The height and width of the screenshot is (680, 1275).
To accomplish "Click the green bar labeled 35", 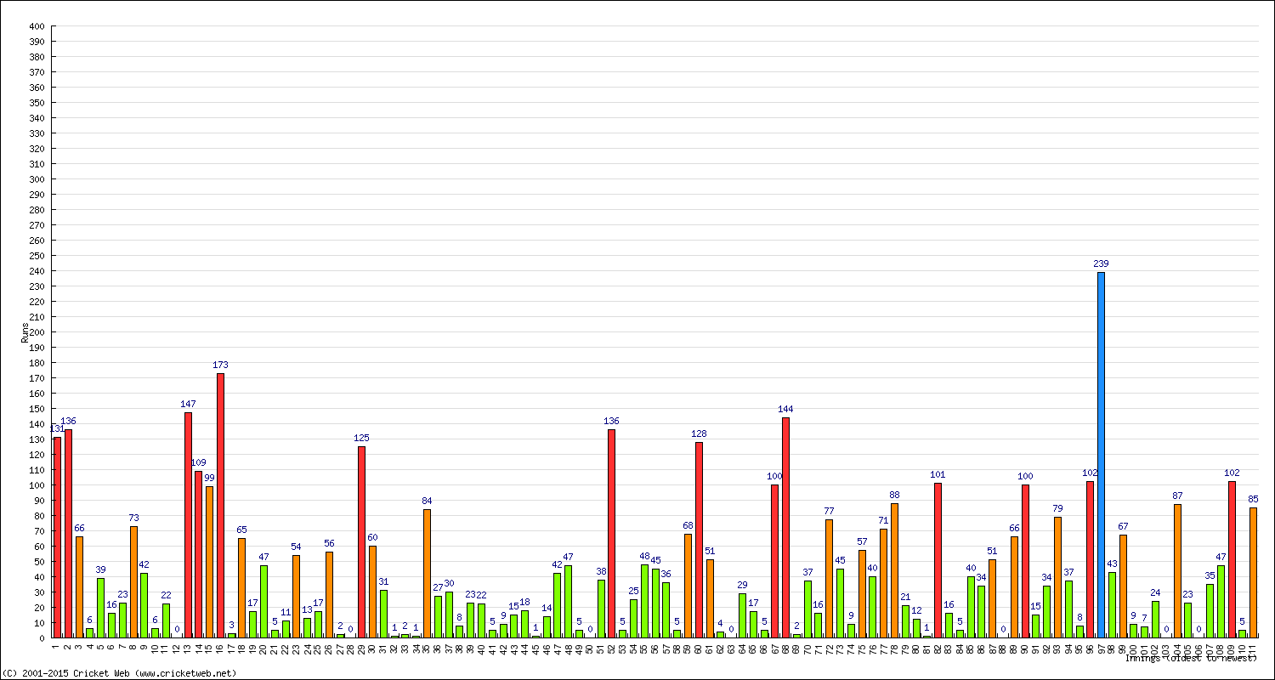I will (x=1210, y=610).
